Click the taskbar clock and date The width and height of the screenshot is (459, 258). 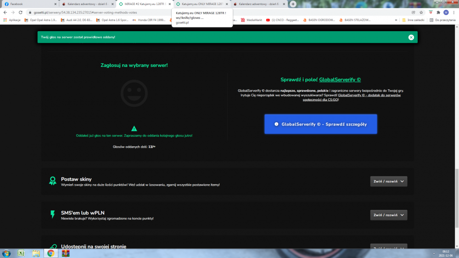click(446, 253)
